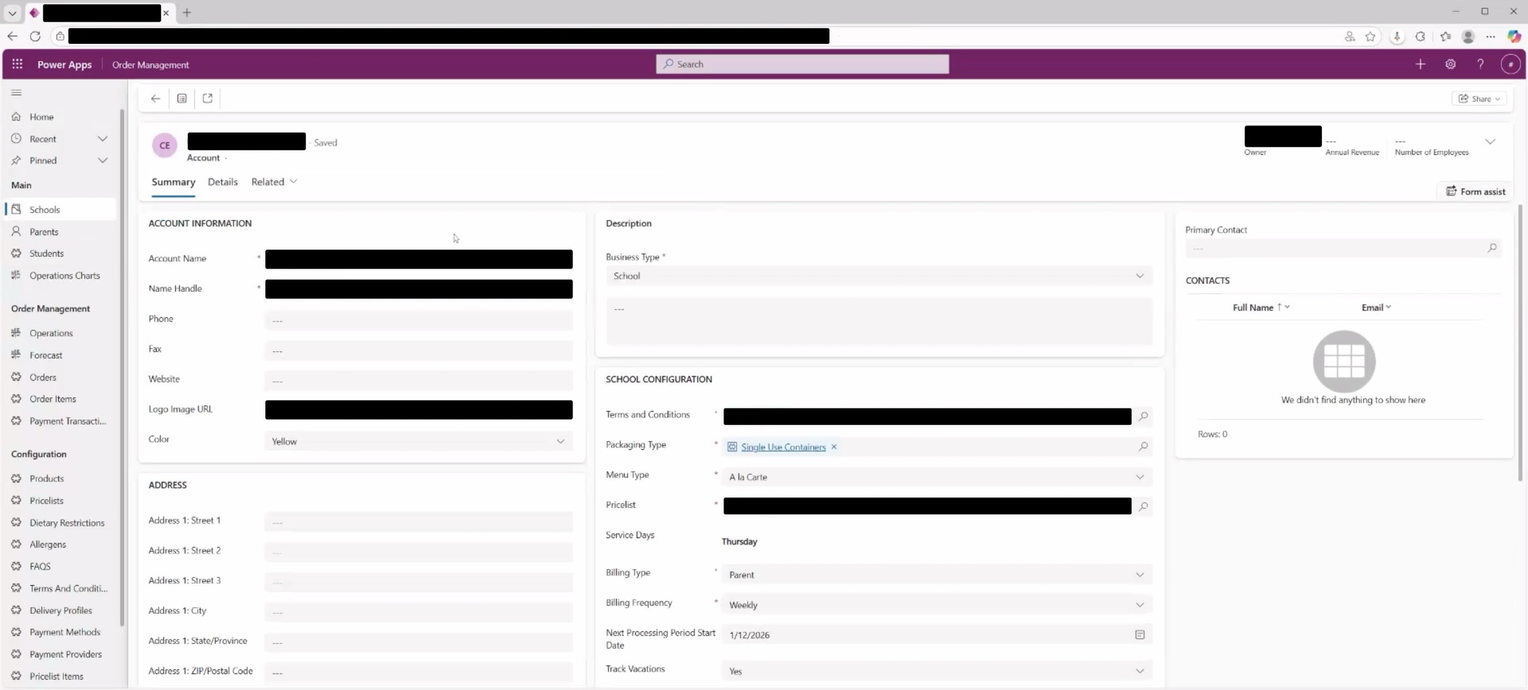Screen dimensions: 1528x690
Task: Open the settings gear in the header
Action: tap(1450, 64)
